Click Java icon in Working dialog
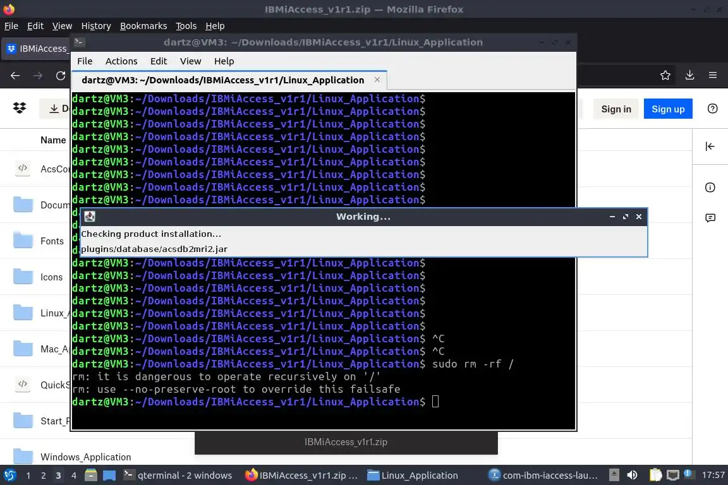 click(90, 217)
